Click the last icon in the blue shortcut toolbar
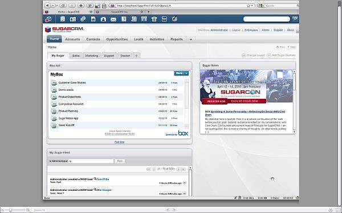The image size is (342, 213). coord(174,19)
